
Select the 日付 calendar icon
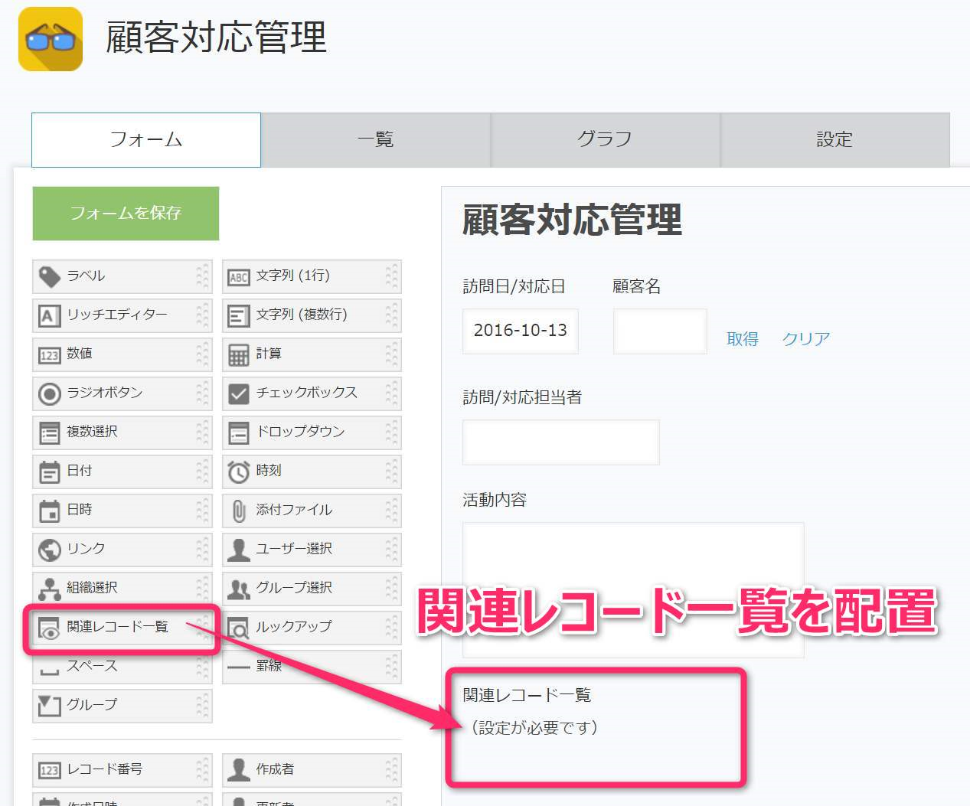point(50,472)
